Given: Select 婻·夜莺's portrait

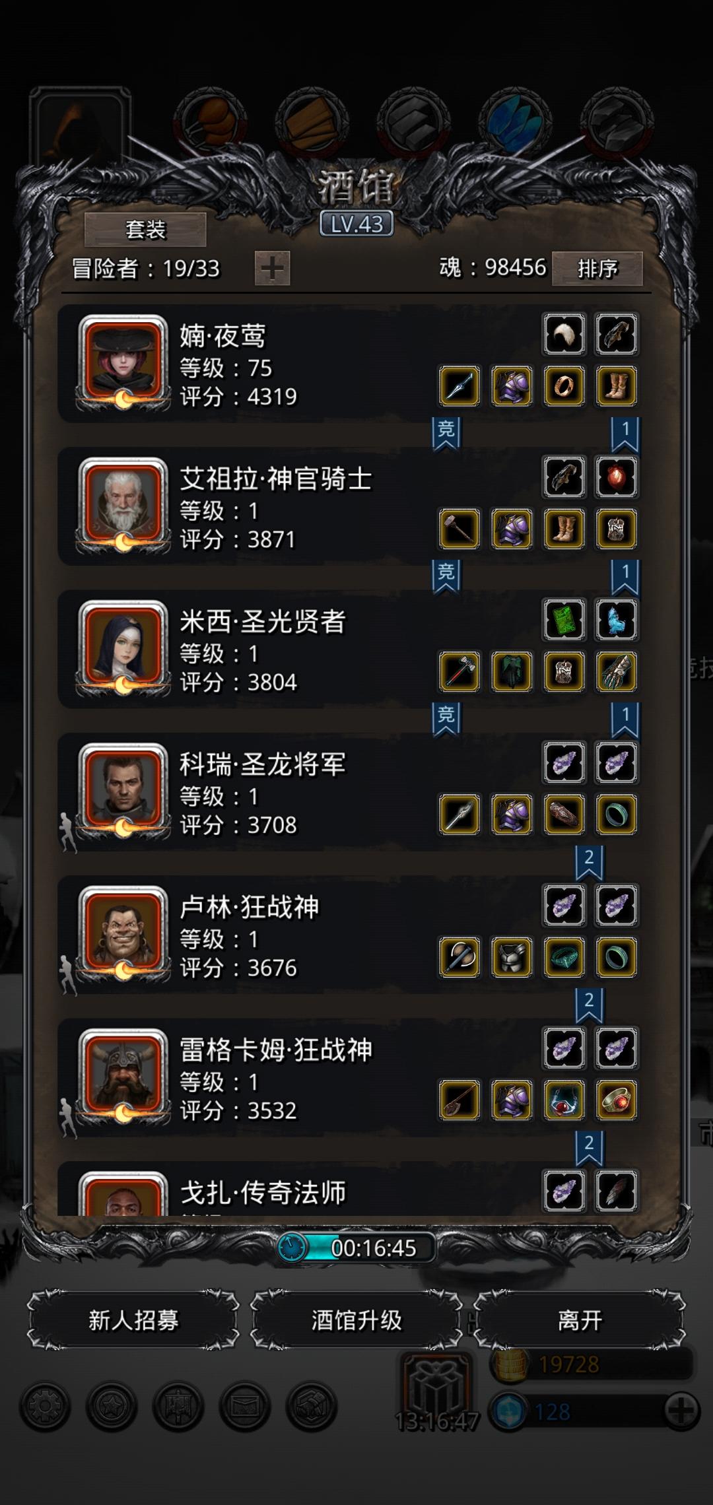Looking at the screenshot, I should click(123, 361).
